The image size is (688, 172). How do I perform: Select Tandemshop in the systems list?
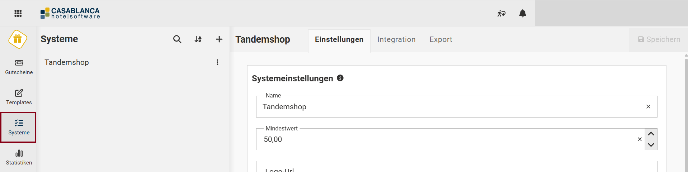tap(67, 62)
